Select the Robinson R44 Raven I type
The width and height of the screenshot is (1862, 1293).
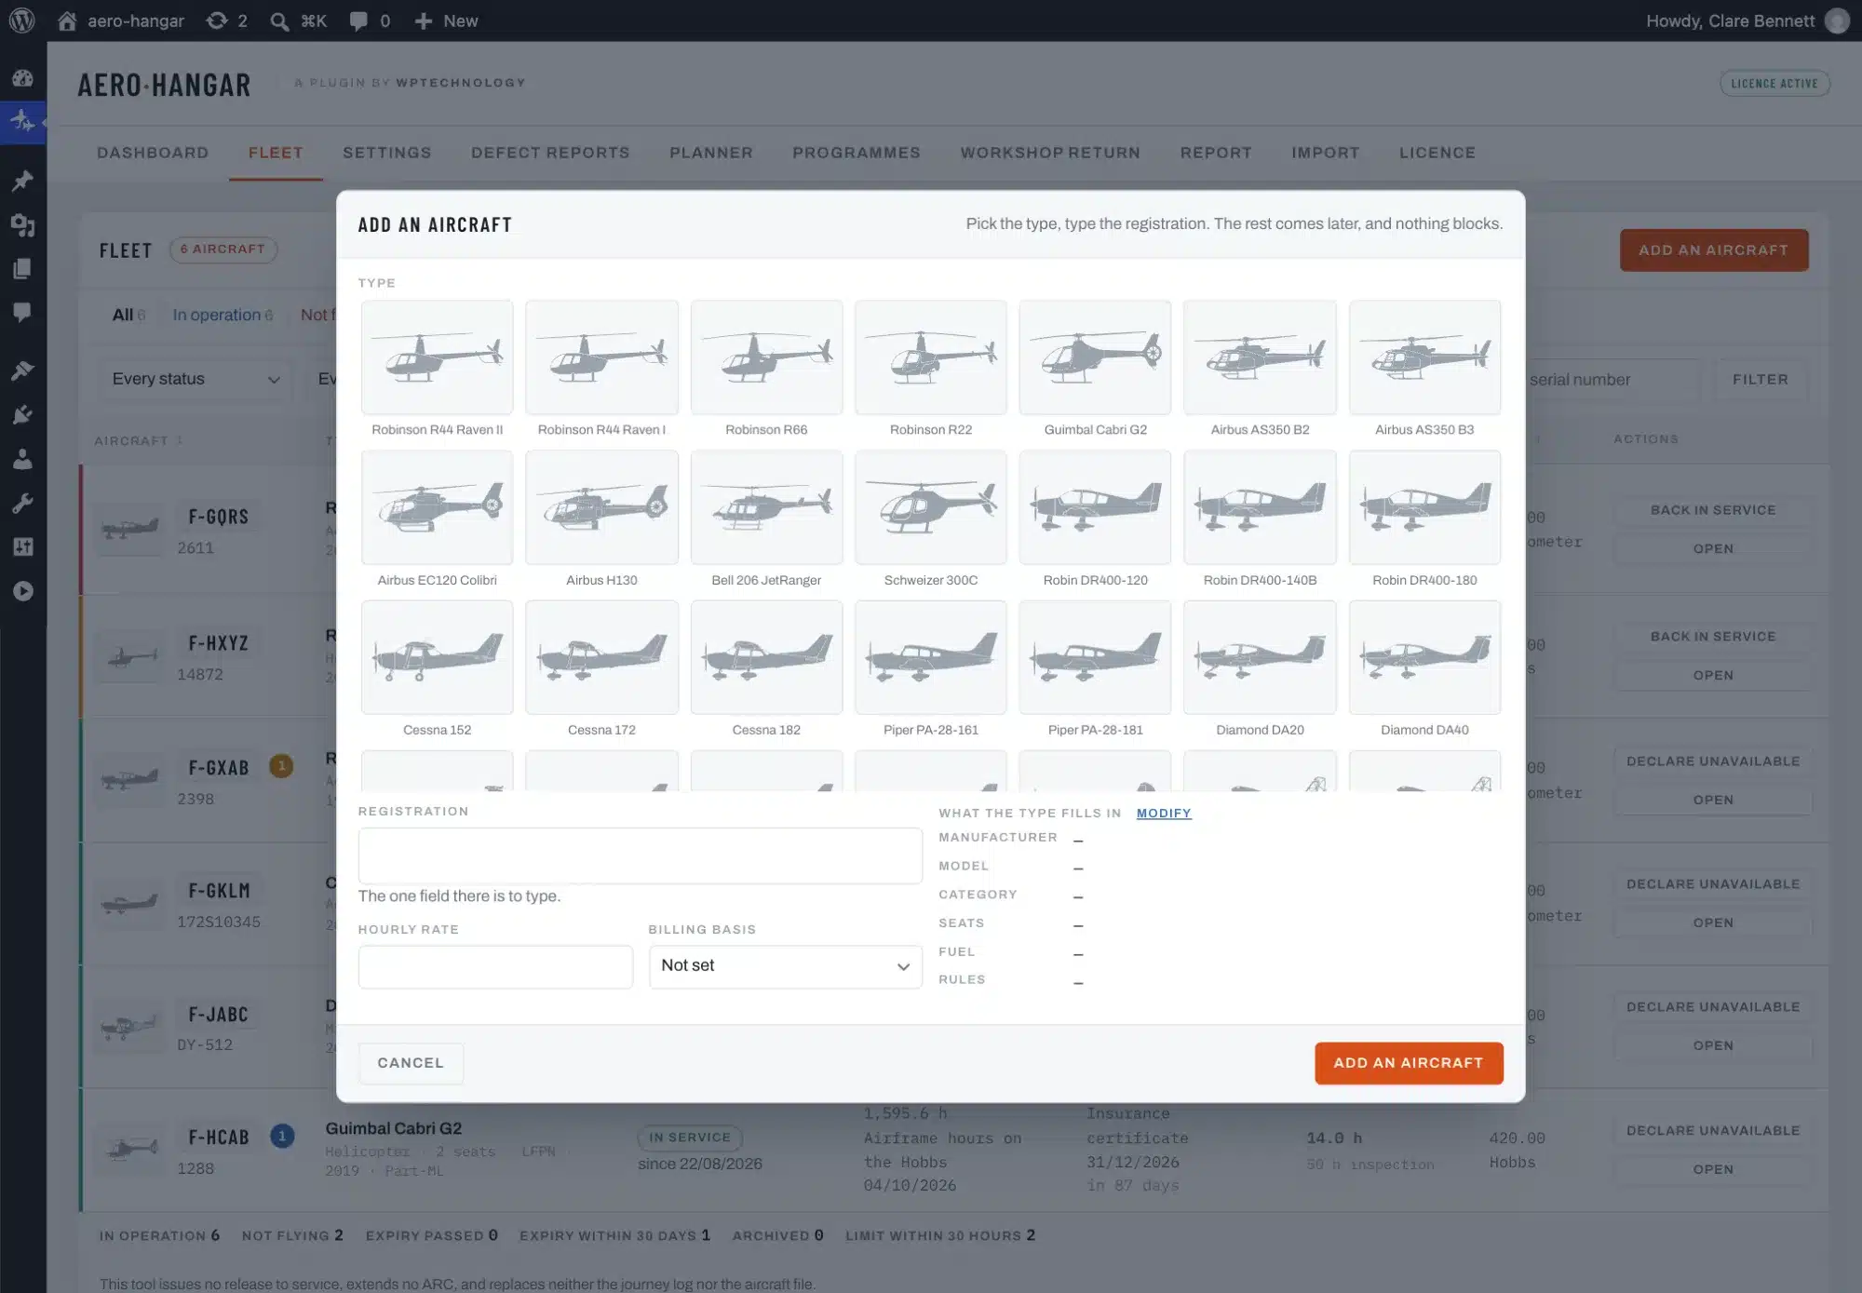(601, 369)
